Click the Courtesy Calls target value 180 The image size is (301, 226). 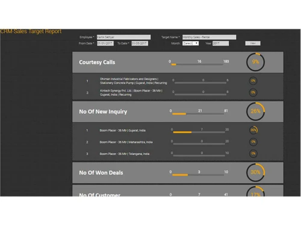tap(226, 61)
